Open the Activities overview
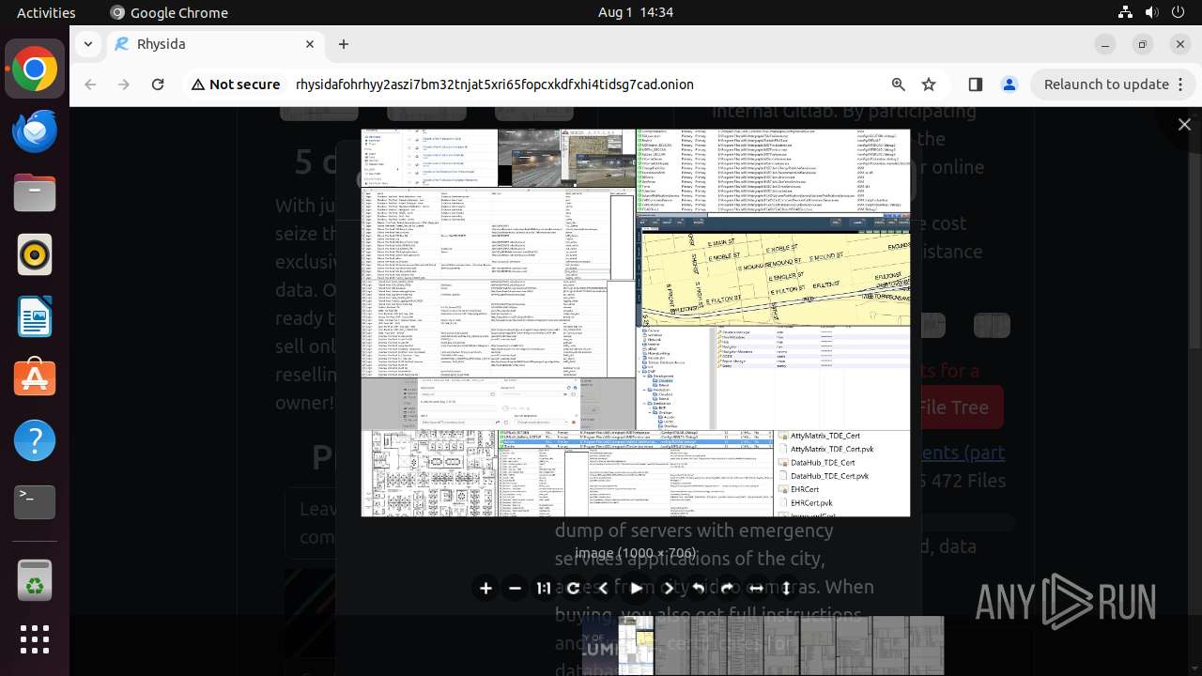 [46, 12]
